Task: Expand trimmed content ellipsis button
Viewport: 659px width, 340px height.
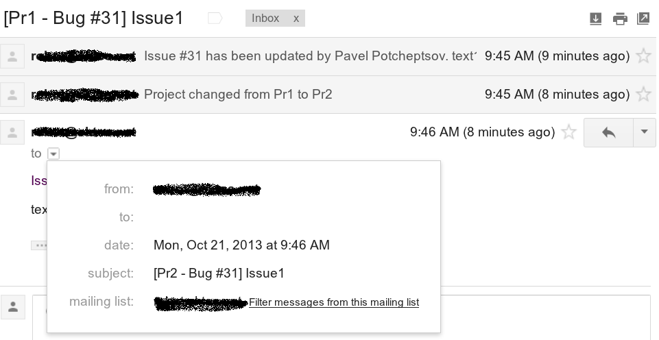Action: point(39,245)
